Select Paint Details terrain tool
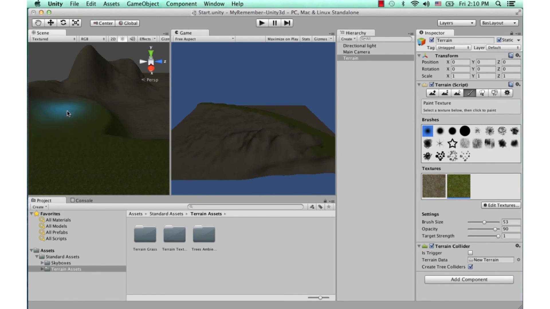The height and width of the screenshot is (309, 550). [494, 93]
